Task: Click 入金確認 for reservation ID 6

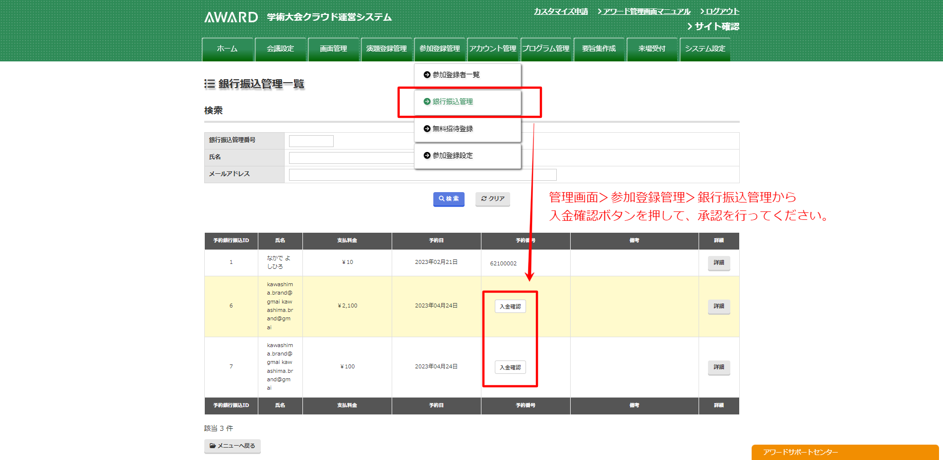Action: click(x=510, y=307)
